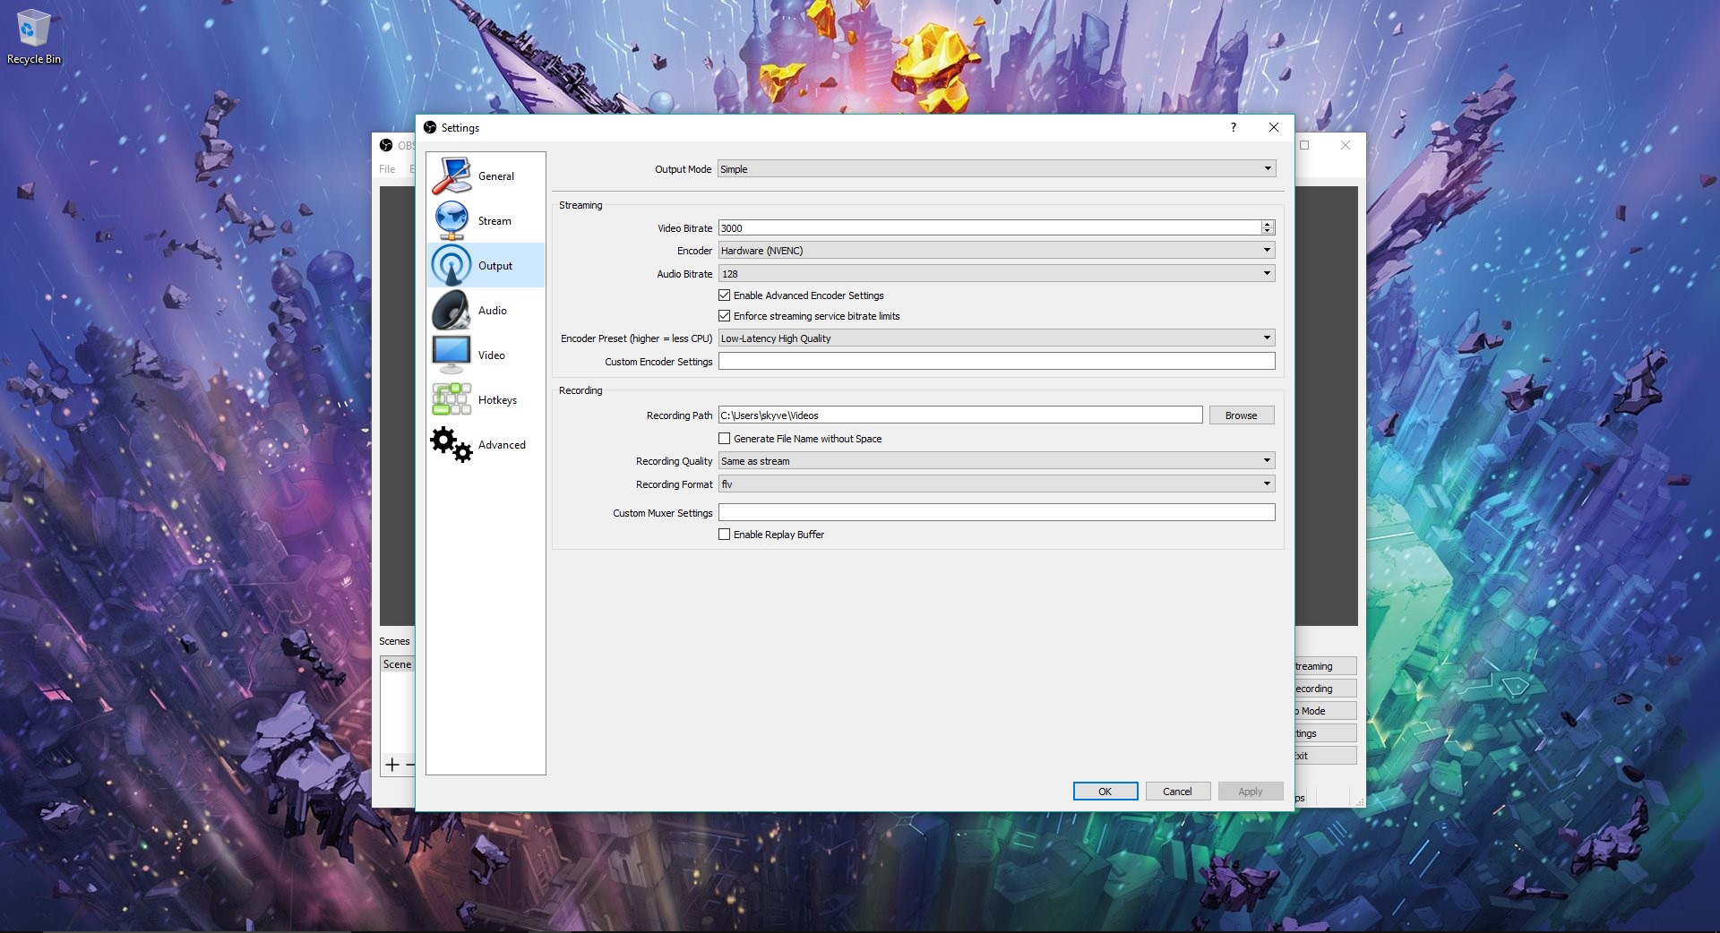The image size is (1720, 933).
Task: Decrease Video Bitrate with down arrow
Action: 1268,232
